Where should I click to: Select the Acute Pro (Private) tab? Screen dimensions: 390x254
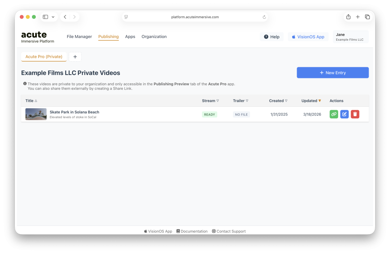click(x=44, y=57)
